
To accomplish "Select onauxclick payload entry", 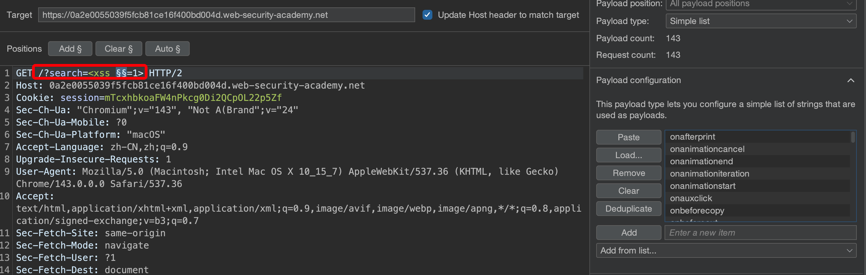I will pos(690,198).
